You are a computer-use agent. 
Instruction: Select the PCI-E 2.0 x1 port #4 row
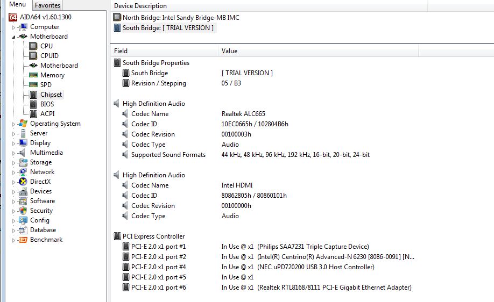click(248, 267)
